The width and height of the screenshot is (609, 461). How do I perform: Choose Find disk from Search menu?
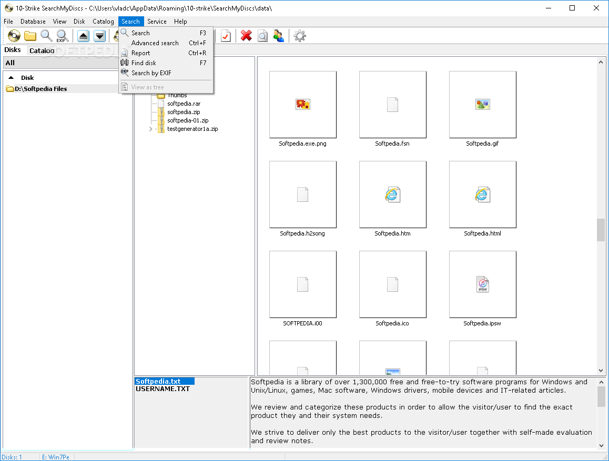(x=166, y=63)
